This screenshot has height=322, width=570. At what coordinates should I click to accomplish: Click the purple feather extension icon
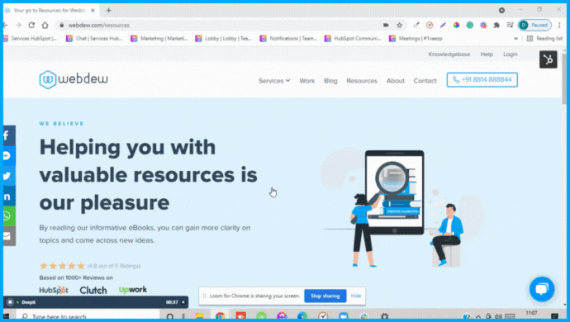pyautogui.click(x=443, y=25)
